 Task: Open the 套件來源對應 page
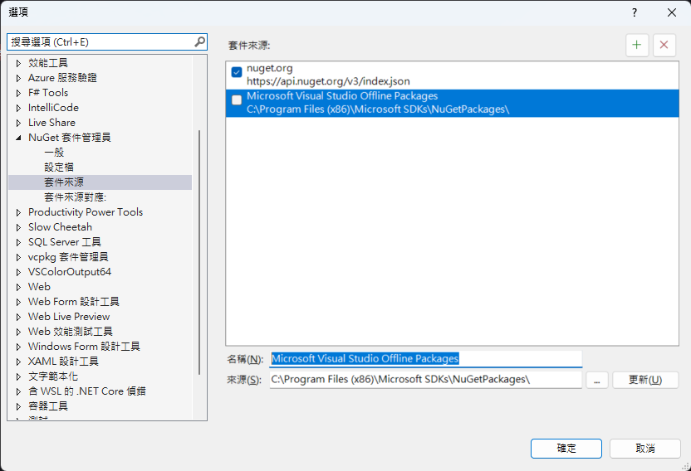(x=75, y=197)
